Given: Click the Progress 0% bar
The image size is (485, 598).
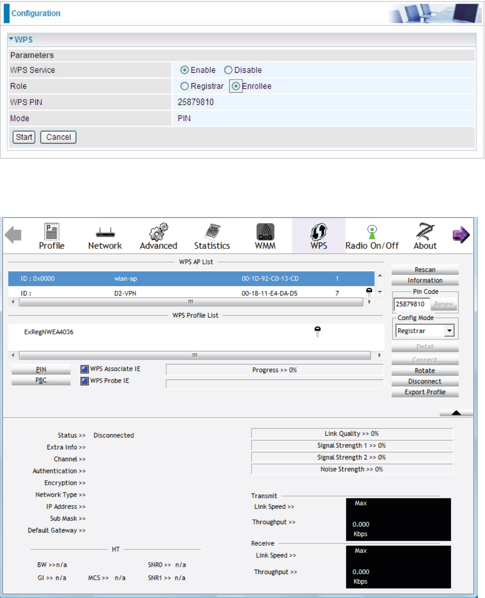Looking at the screenshot, I should tap(275, 370).
